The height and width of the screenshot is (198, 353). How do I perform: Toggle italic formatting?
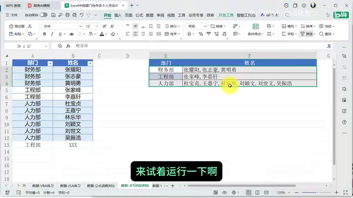click(x=52, y=34)
